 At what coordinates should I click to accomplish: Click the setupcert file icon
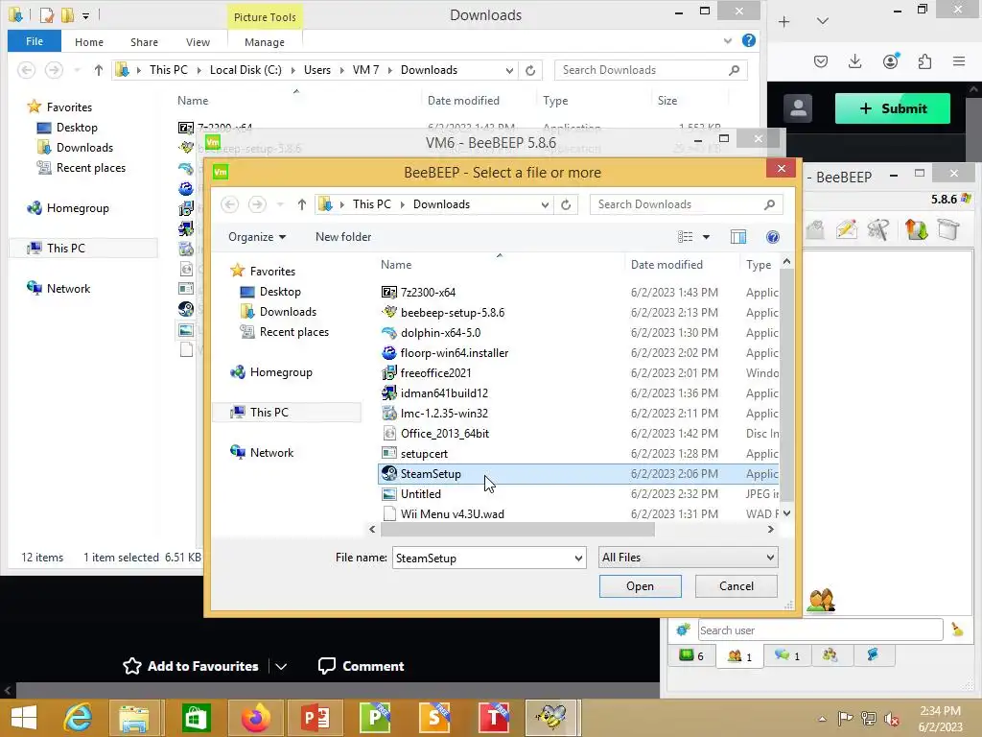tap(389, 453)
